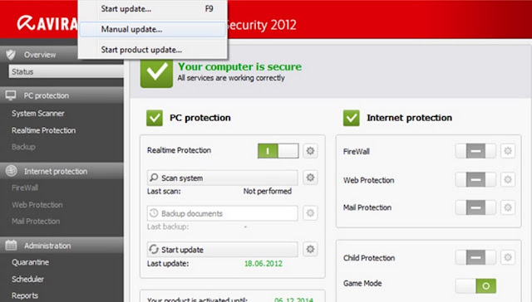Open the PC protection sidebar header
Image resolution: width=532 pixels, height=302 pixels.
(62, 95)
